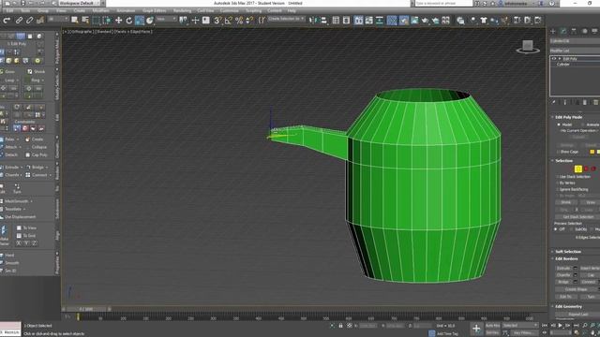
Task: Toggle the Show Cage checkbox
Action: (x=558, y=152)
